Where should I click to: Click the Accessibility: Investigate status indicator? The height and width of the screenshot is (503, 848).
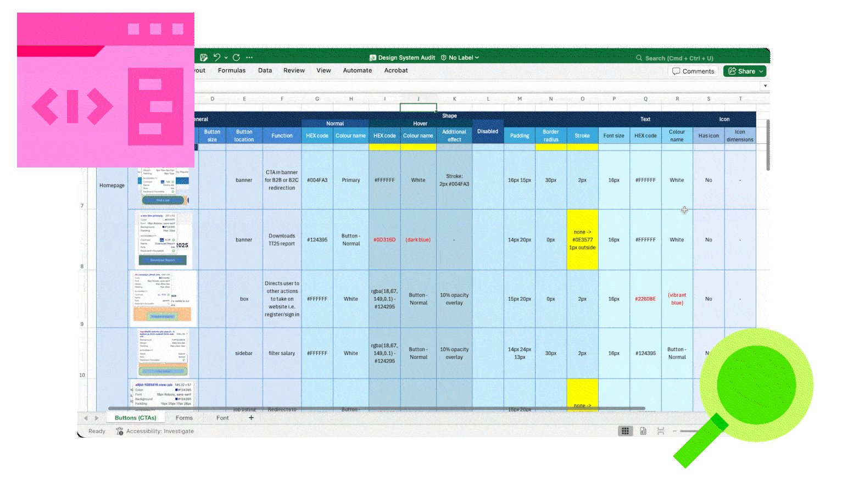155,431
